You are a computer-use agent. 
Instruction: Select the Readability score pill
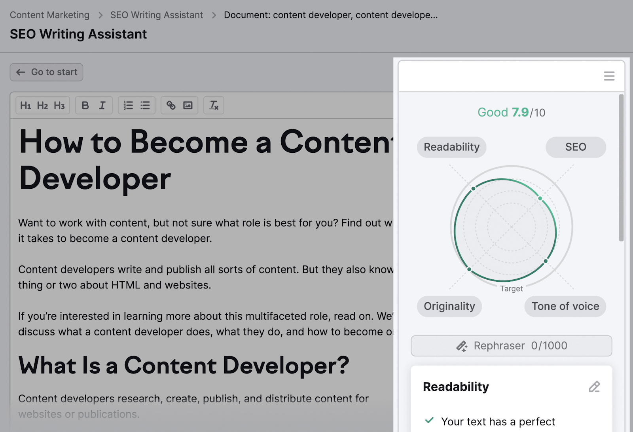click(451, 147)
